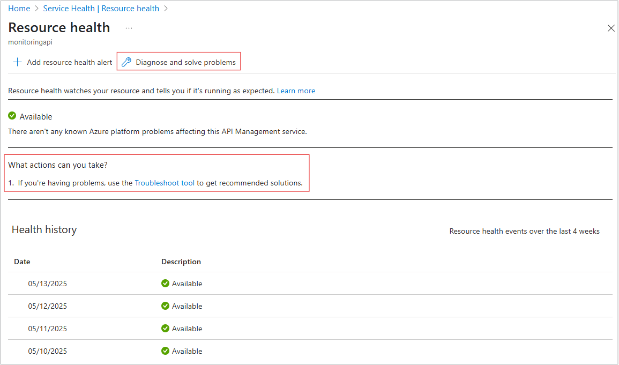Viewport: 619px width, 365px height.
Task: Click the plus icon for adding health alert
Action: coord(17,62)
